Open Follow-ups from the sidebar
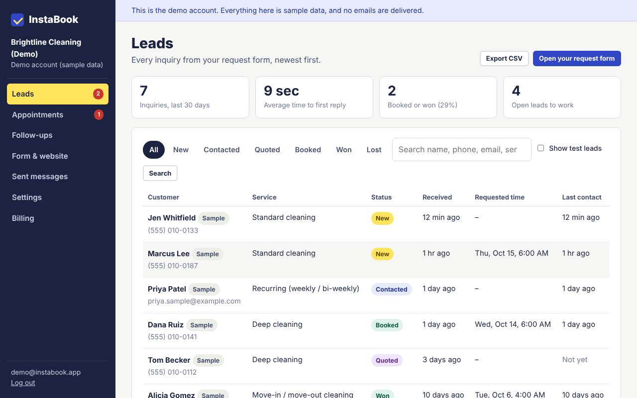The width and height of the screenshot is (637, 398). pos(58,135)
